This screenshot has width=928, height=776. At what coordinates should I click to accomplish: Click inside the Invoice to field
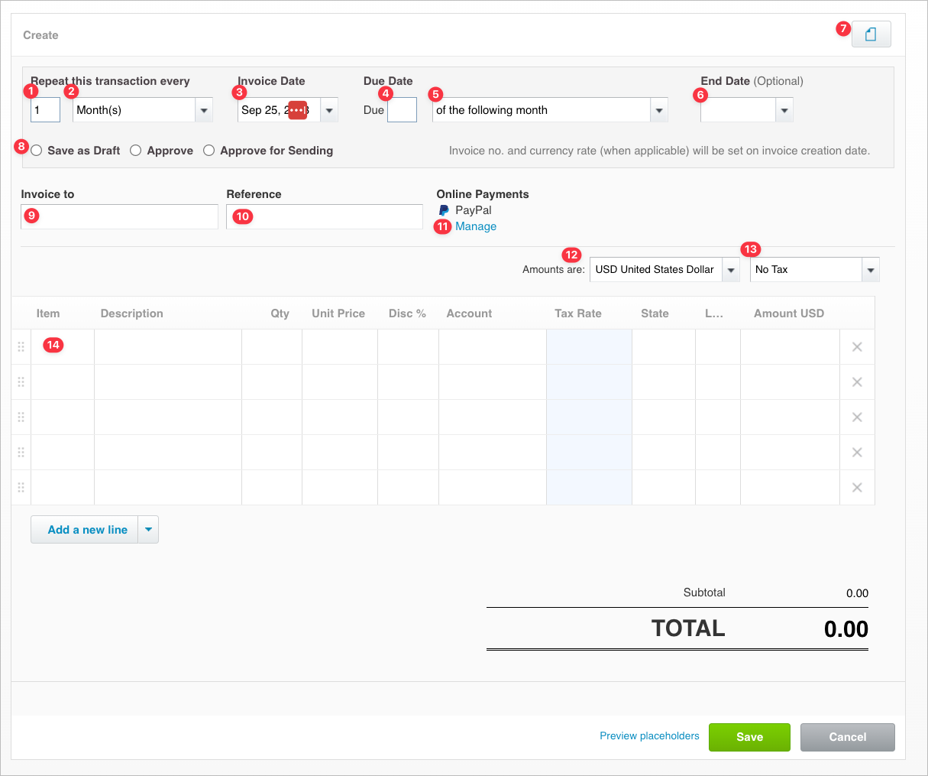(118, 216)
